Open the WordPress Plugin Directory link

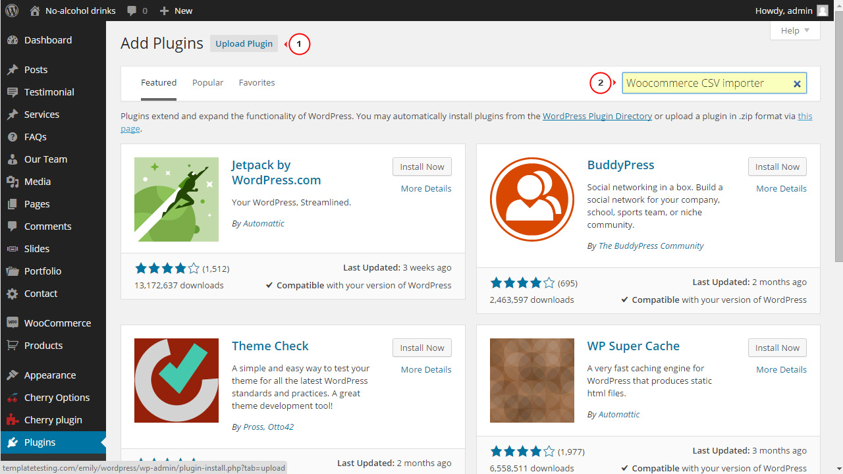[x=597, y=116]
